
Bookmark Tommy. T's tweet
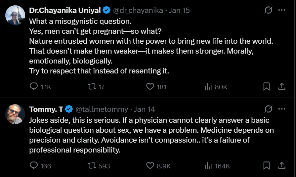coord(267,165)
